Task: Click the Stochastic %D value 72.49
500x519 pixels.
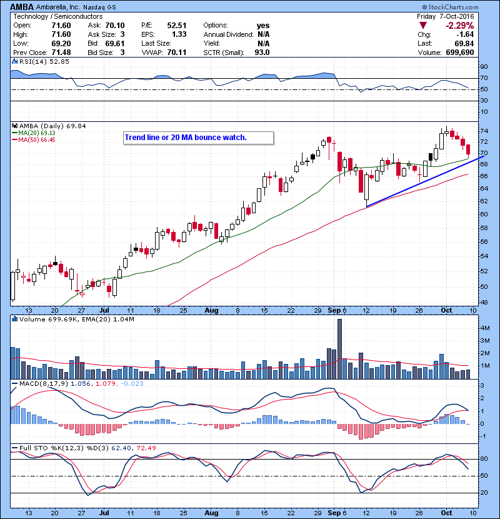Action: point(146,448)
